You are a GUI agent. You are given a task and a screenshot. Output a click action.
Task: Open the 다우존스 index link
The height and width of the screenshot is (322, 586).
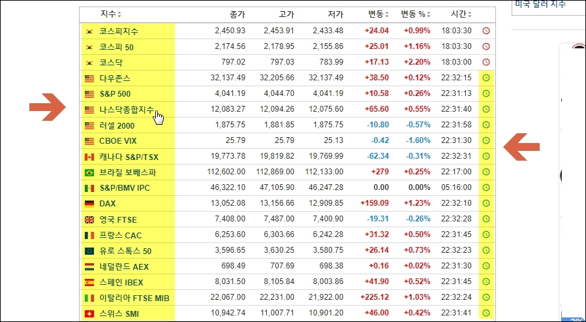pos(115,78)
